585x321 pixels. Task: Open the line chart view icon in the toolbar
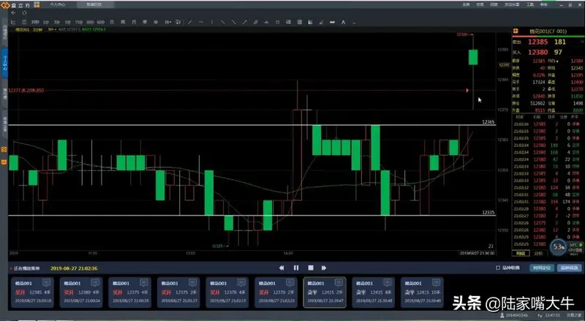point(13,23)
